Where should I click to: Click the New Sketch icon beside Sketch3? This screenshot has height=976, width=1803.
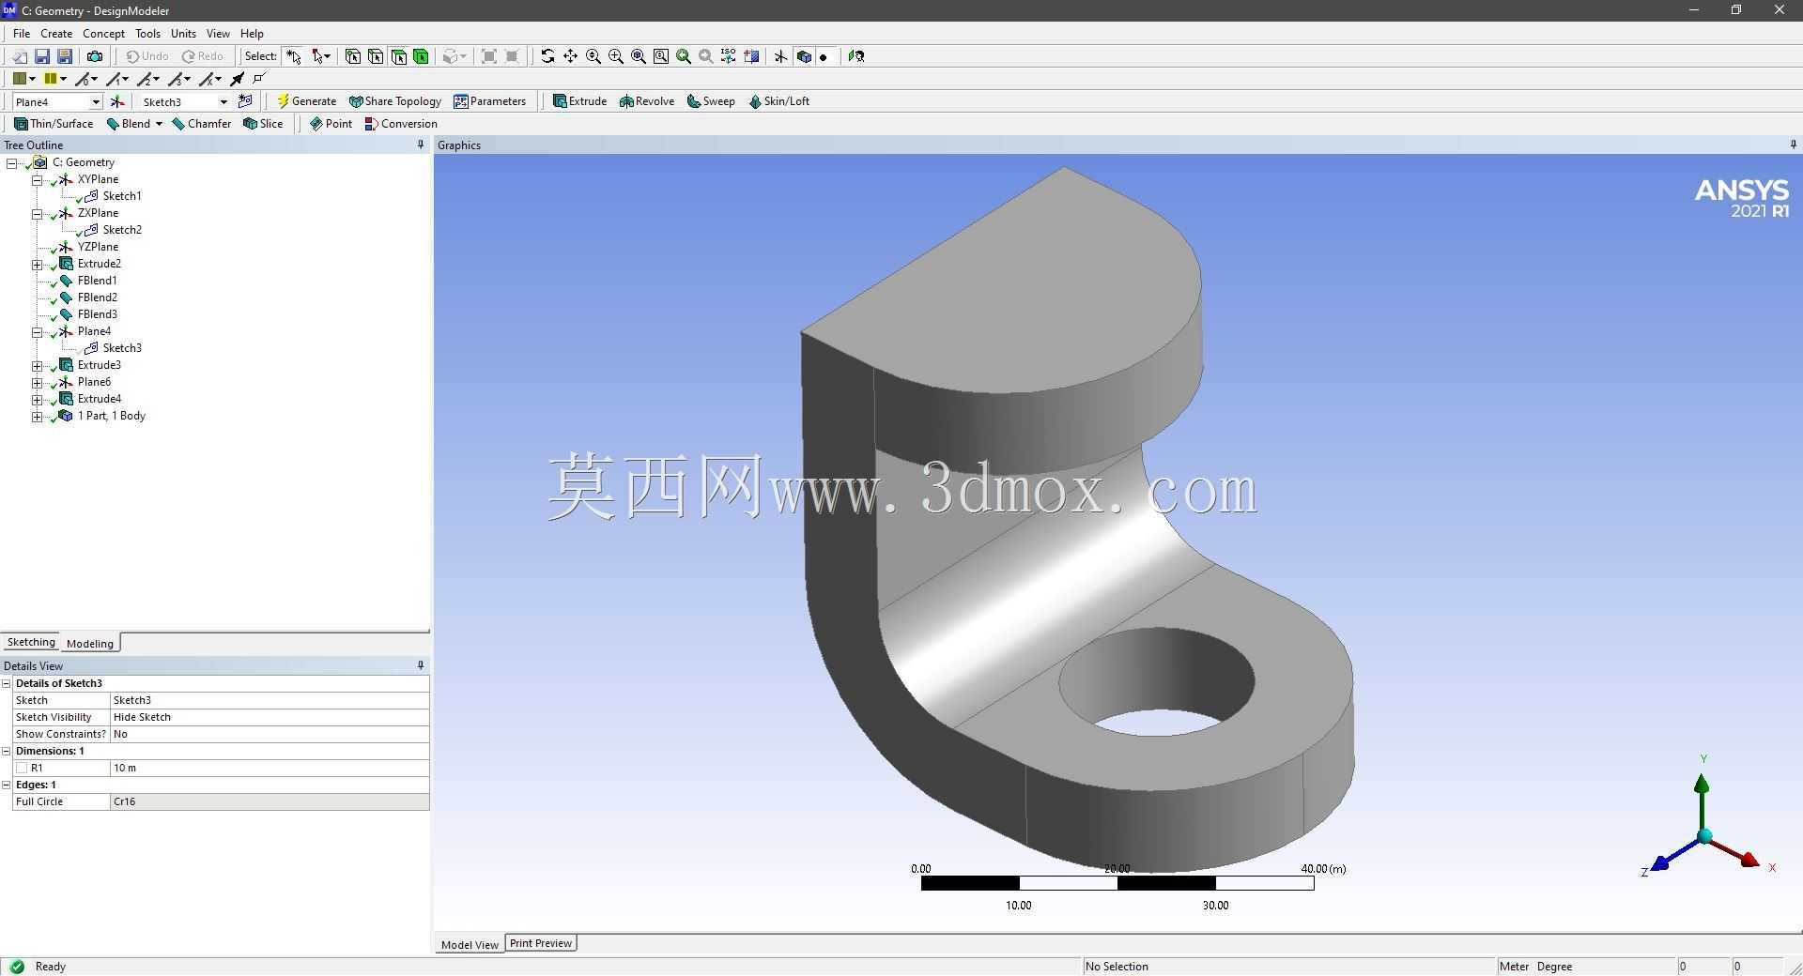coord(245,101)
